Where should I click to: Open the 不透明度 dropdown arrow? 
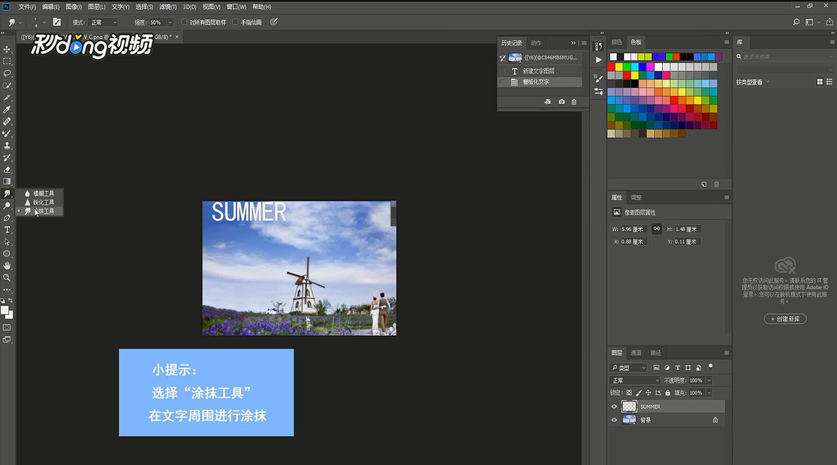[709, 380]
